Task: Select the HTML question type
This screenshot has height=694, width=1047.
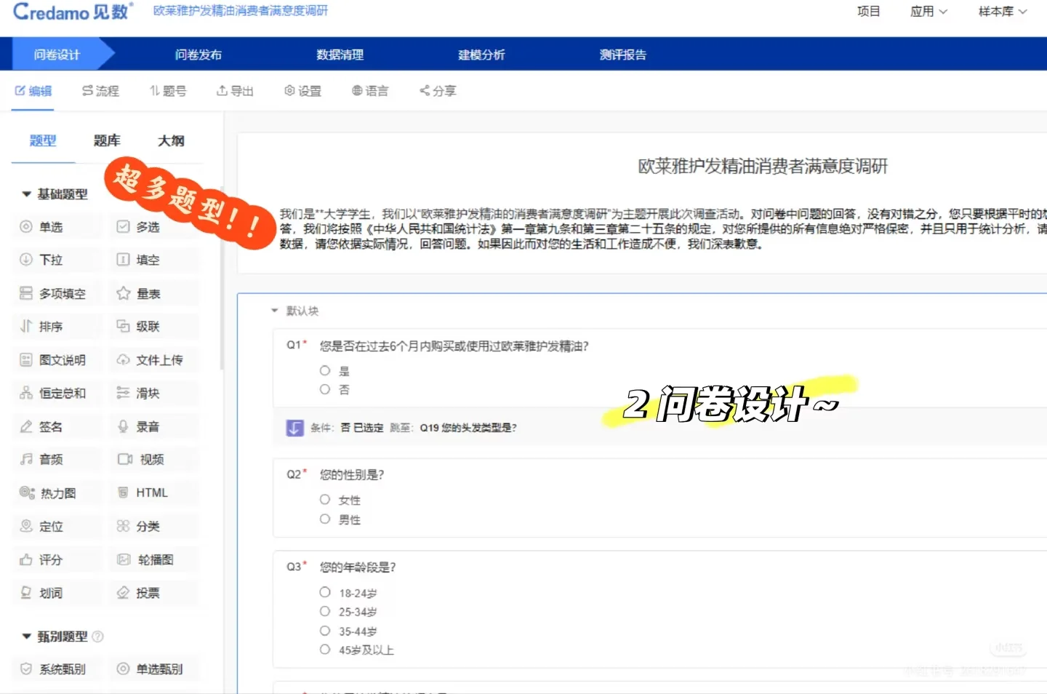Action: 153,492
